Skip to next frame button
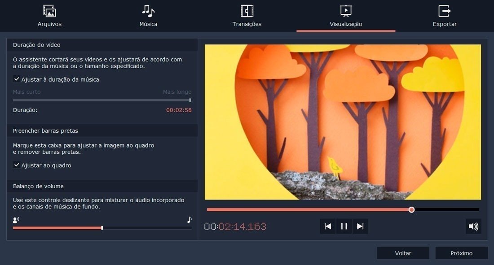 (x=360, y=226)
